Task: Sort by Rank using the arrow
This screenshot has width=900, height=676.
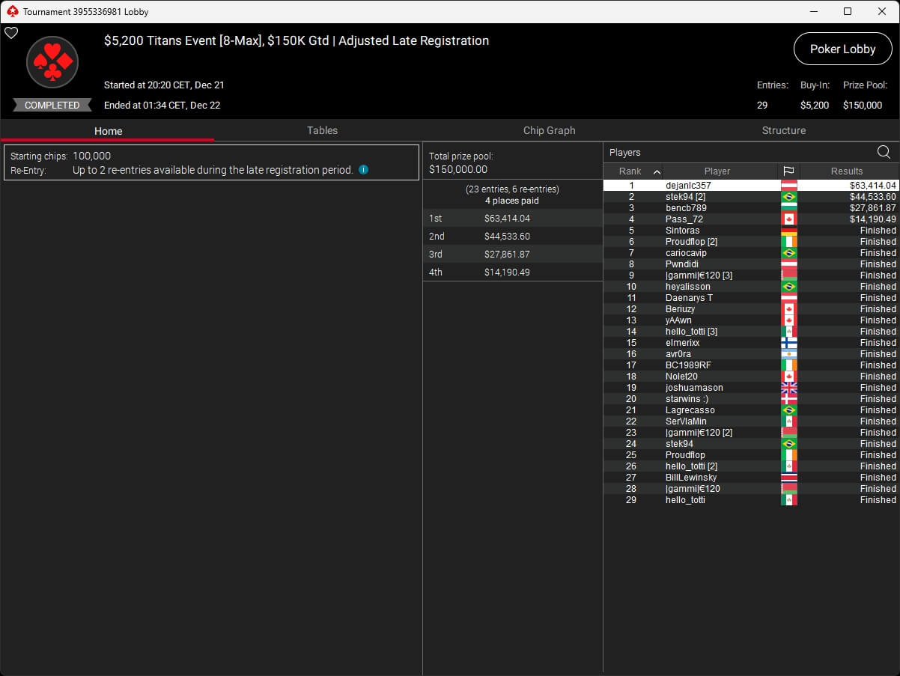Action: coord(657,171)
